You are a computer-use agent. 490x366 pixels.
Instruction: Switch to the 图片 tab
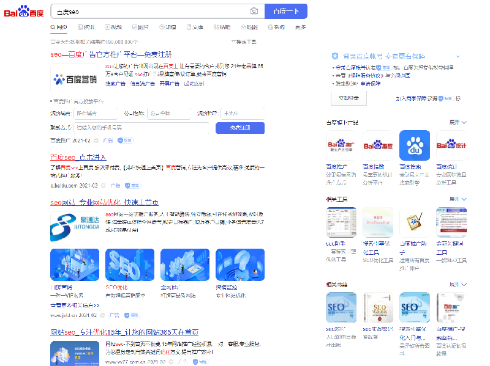click(140, 27)
